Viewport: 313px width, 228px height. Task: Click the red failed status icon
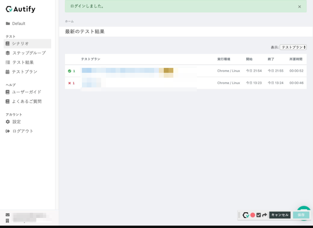(x=69, y=83)
